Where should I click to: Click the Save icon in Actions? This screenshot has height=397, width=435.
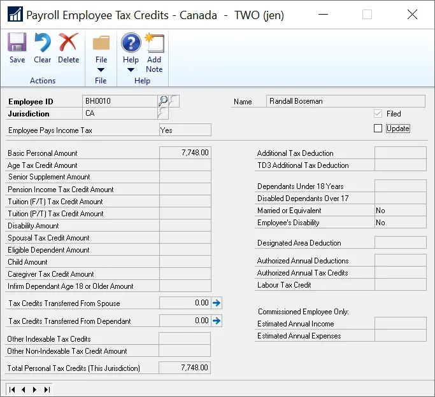(x=17, y=44)
